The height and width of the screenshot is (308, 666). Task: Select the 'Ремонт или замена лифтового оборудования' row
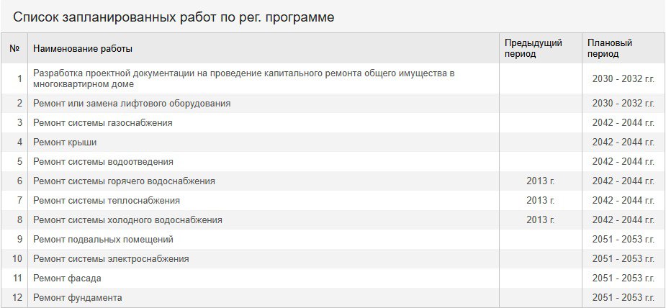tap(132, 104)
